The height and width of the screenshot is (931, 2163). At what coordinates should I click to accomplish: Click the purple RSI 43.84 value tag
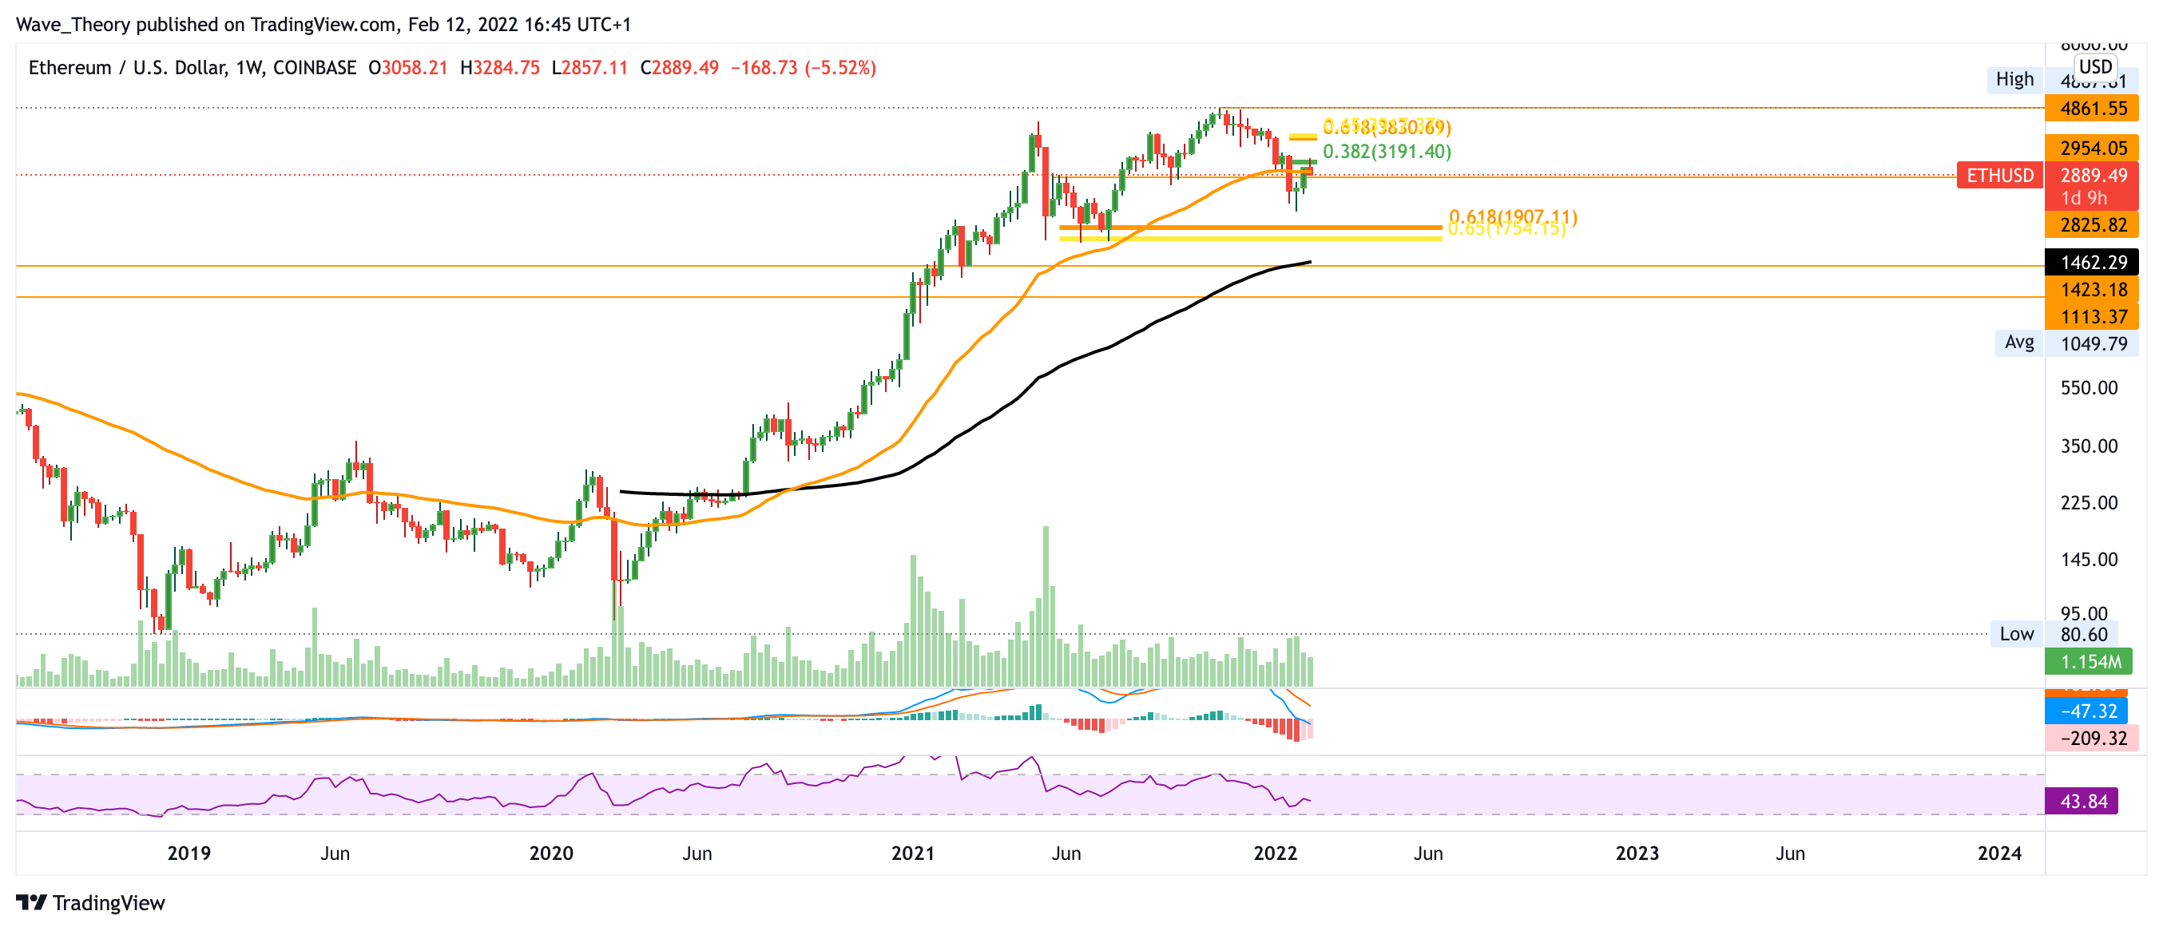pos(2082,801)
